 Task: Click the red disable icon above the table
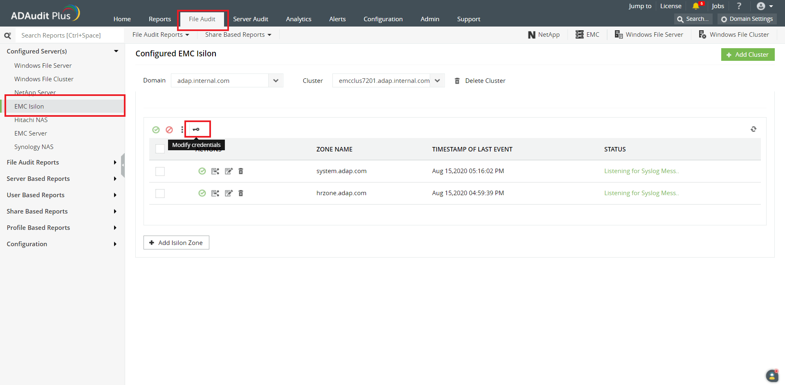[x=169, y=129]
